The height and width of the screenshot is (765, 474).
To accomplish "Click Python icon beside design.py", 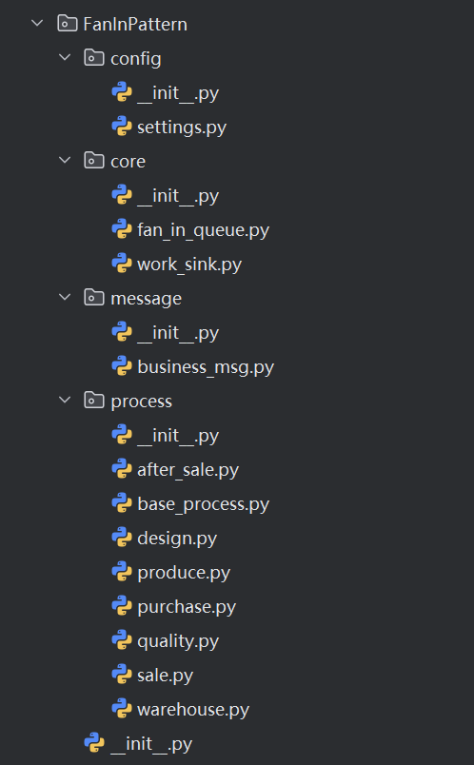I will coord(122,538).
